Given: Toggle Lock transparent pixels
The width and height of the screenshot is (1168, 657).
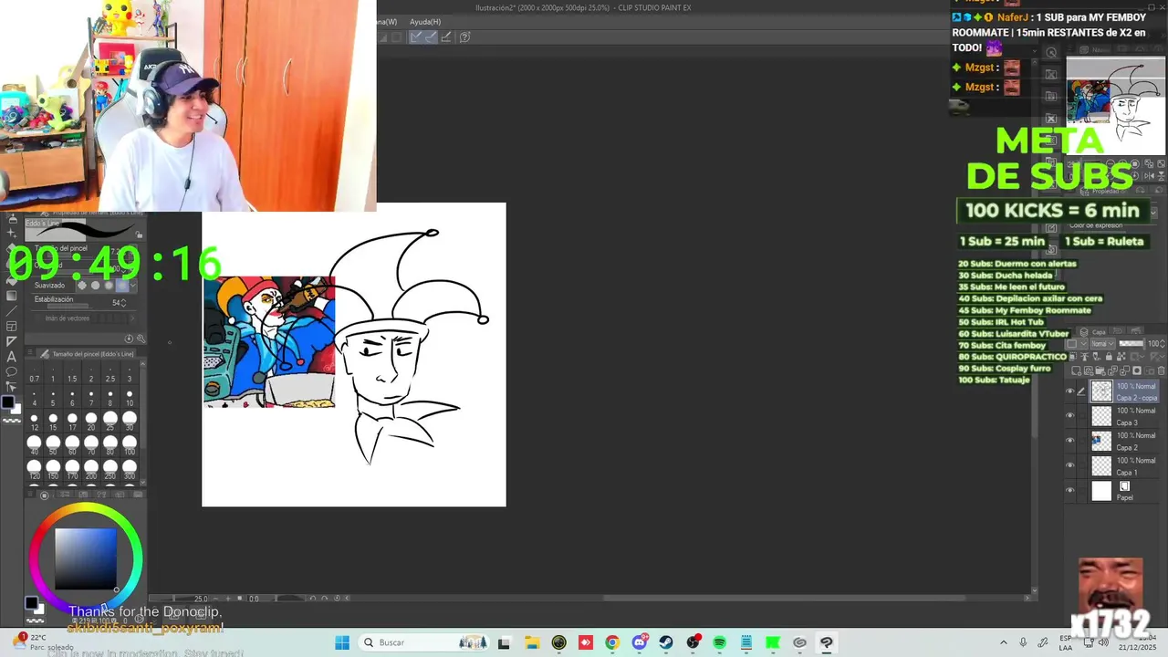Looking at the screenshot, I should click(1121, 356).
